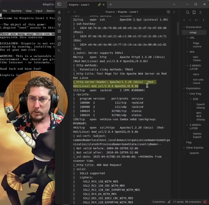Image resolution: width=209 pixels, height=205 pixels.
Task: Click the canvas grid icon in ribbon
Action: [x=59, y=31]
